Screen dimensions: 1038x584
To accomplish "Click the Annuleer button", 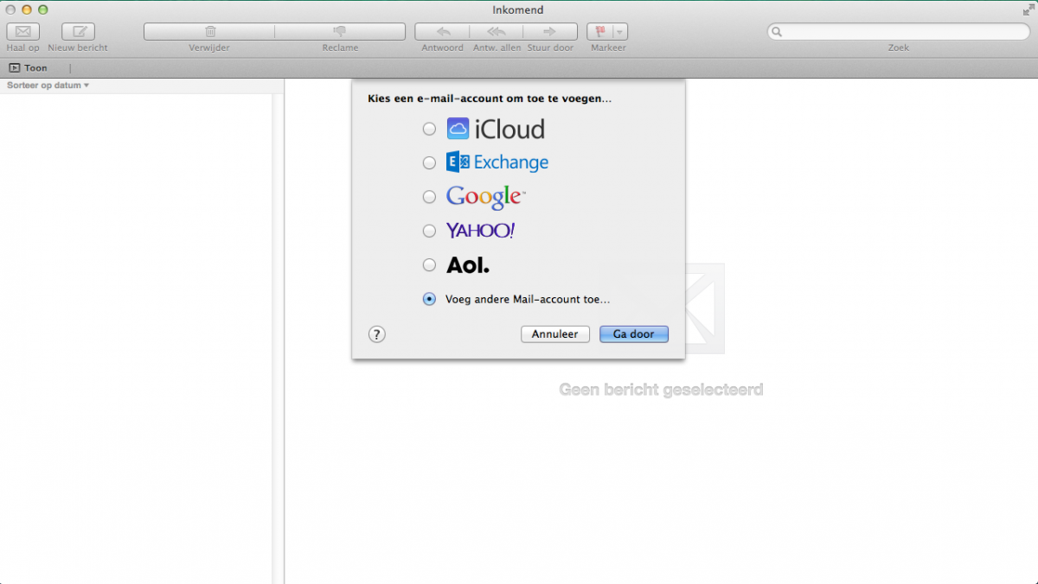I will (555, 333).
